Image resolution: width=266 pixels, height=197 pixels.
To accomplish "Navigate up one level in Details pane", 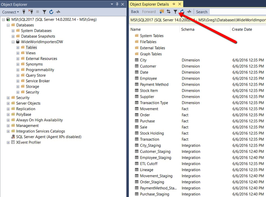I will [x=161, y=12].
